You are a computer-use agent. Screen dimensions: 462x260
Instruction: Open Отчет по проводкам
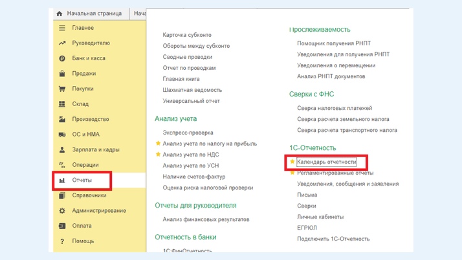189,68
